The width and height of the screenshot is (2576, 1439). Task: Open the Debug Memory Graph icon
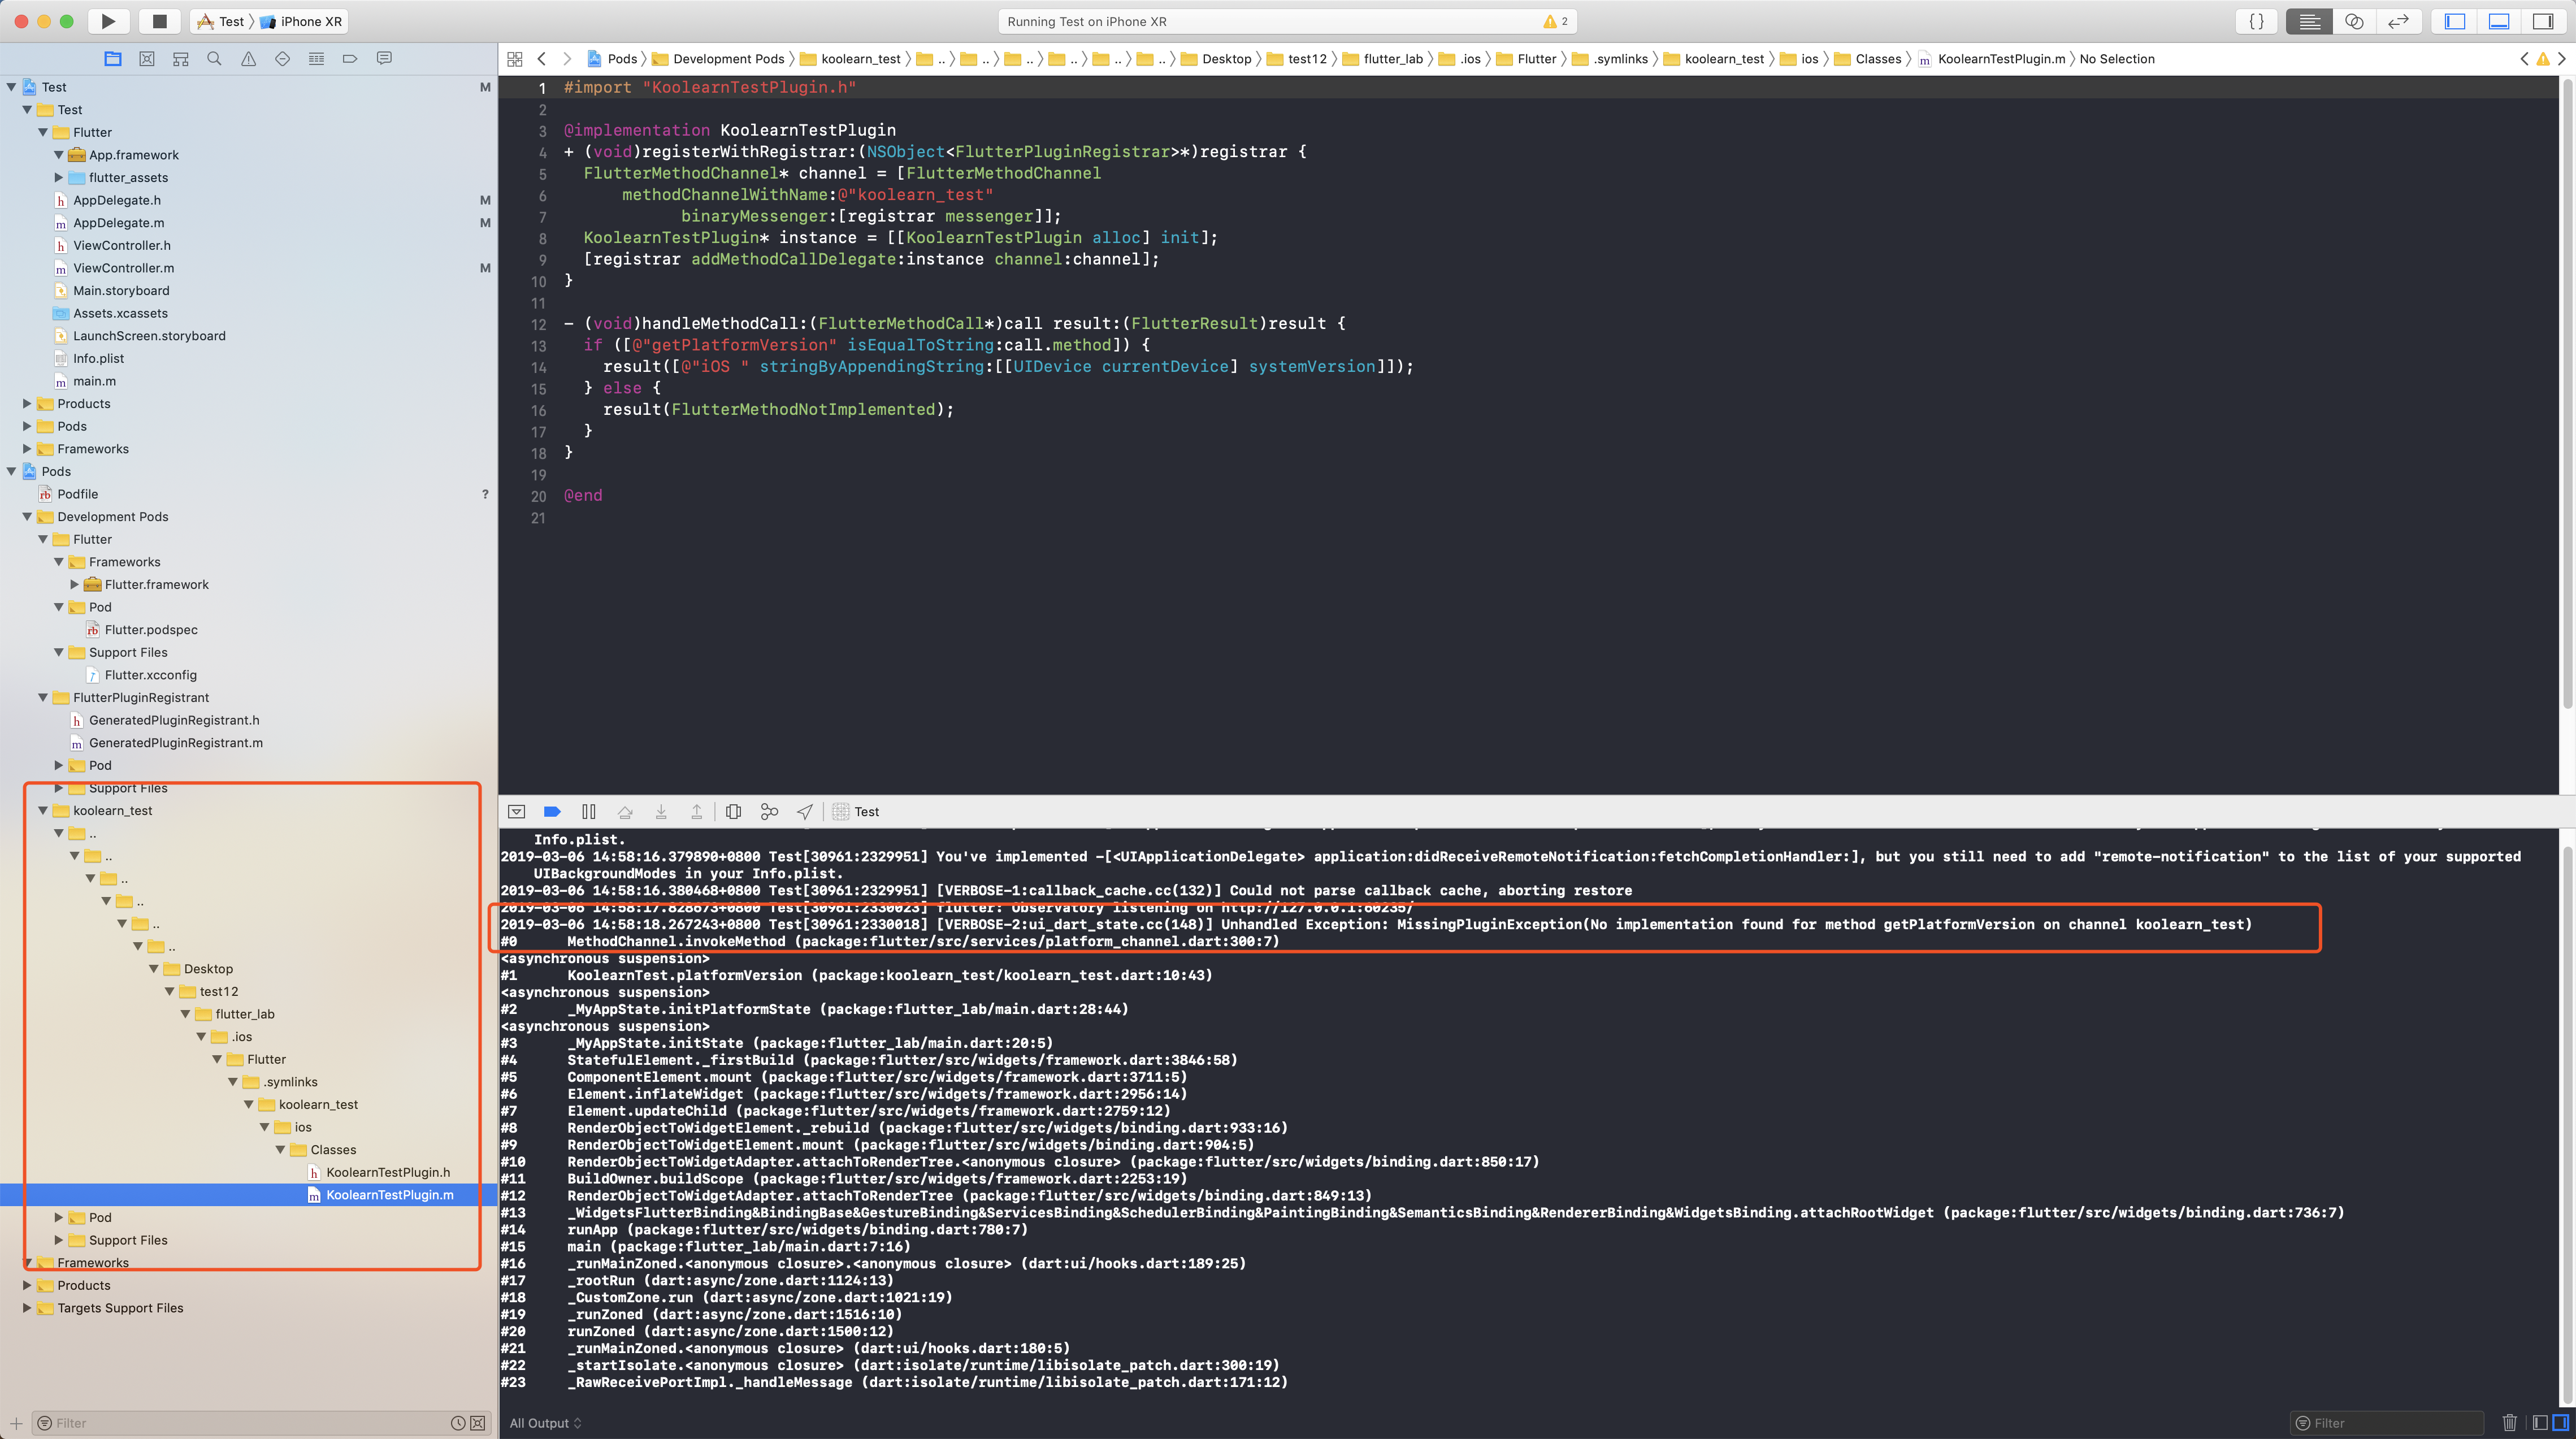(769, 812)
